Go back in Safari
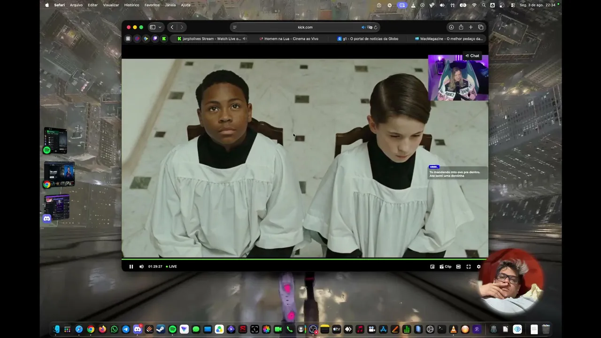 [172, 27]
